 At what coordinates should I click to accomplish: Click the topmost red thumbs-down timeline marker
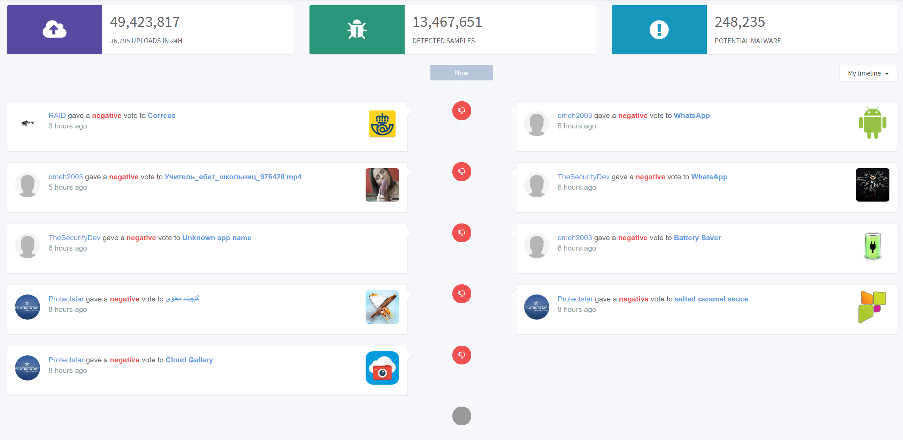tap(461, 111)
